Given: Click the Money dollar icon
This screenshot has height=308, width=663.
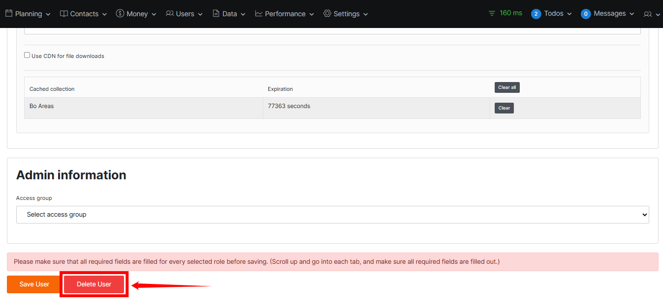Looking at the screenshot, I should [120, 14].
